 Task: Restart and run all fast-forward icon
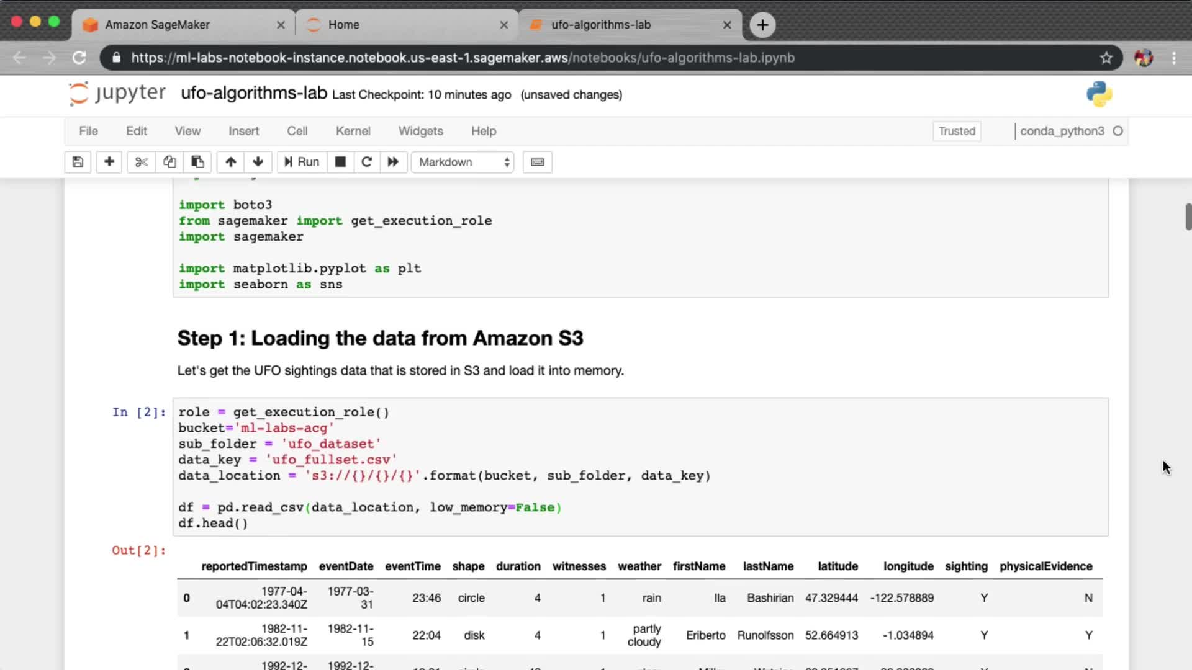click(x=393, y=162)
